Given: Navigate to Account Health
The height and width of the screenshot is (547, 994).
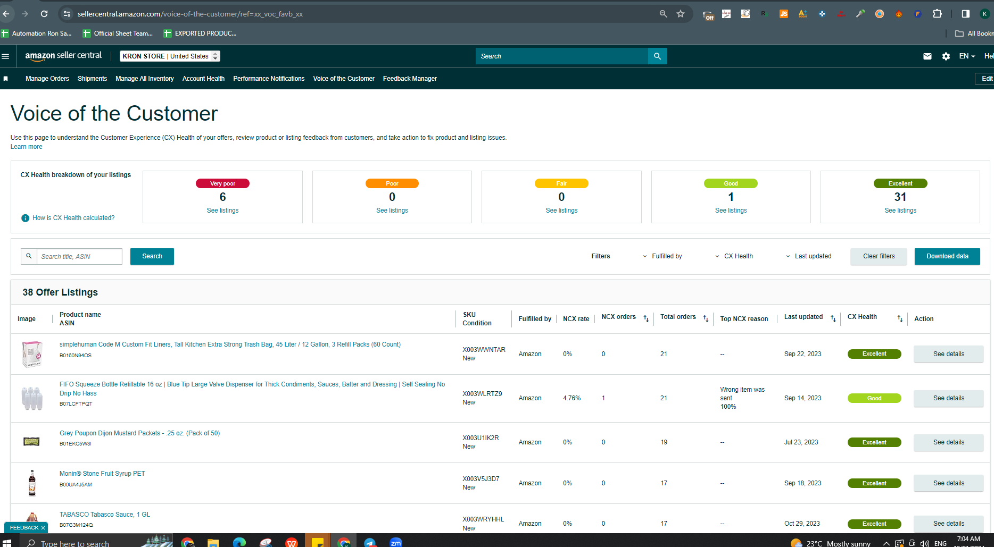Looking at the screenshot, I should click(203, 79).
